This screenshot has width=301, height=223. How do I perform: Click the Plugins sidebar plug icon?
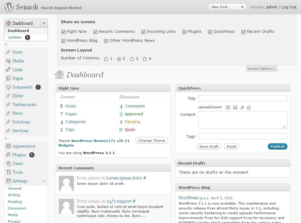coord(8,155)
